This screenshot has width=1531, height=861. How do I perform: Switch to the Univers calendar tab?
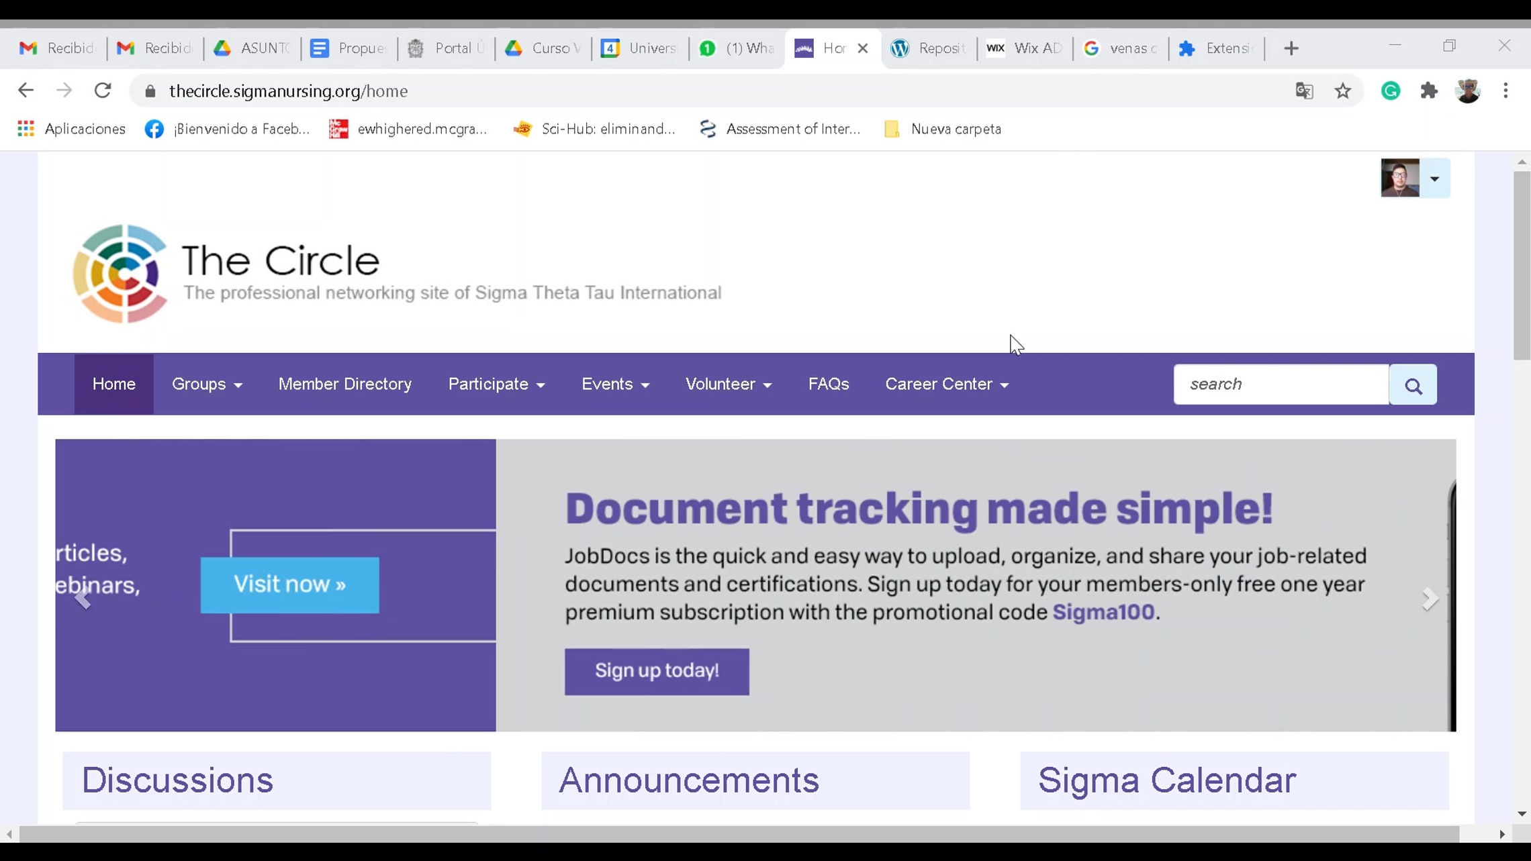639,48
